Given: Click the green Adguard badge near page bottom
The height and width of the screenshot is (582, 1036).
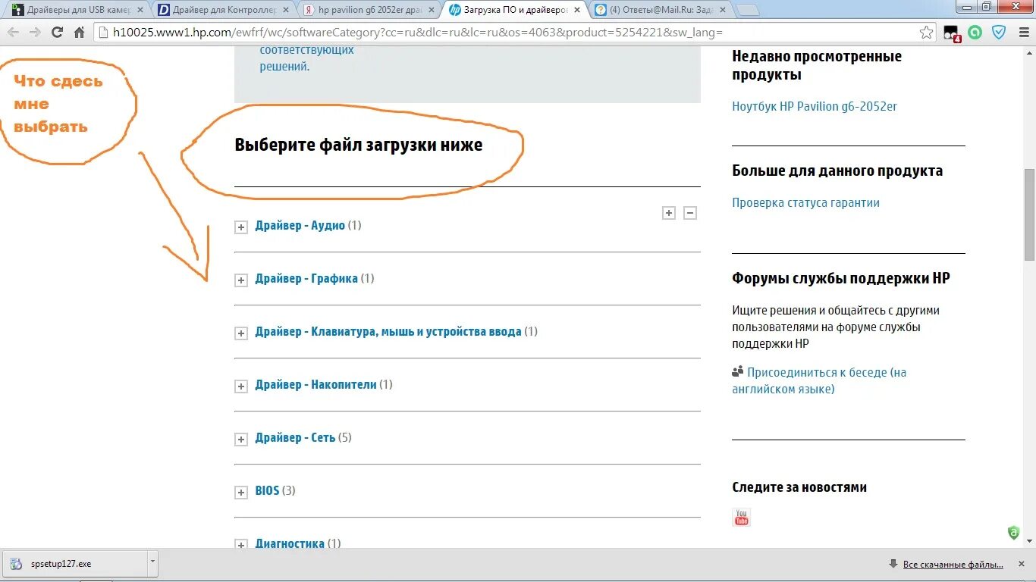Looking at the screenshot, I should point(1014,533).
